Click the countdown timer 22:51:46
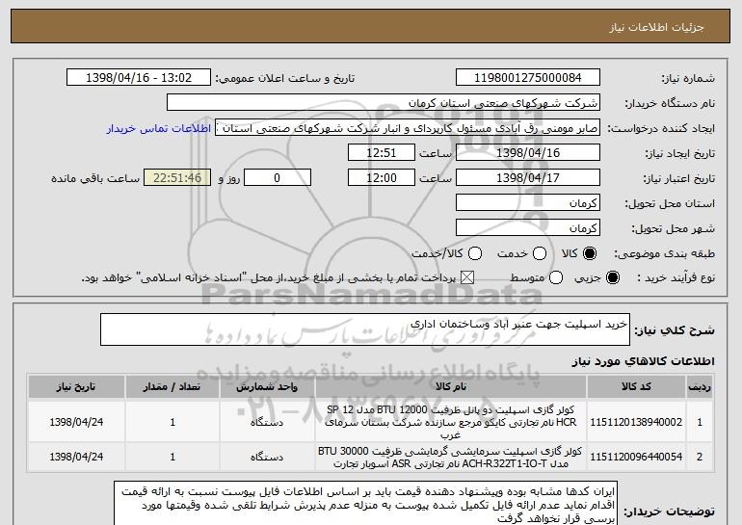Image resolution: width=742 pixels, height=525 pixels. (177, 178)
